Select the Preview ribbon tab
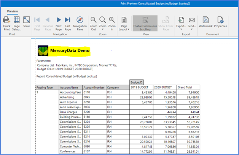Image resolution: width=239 pixels, height=155 pixels. click(x=13, y=11)
